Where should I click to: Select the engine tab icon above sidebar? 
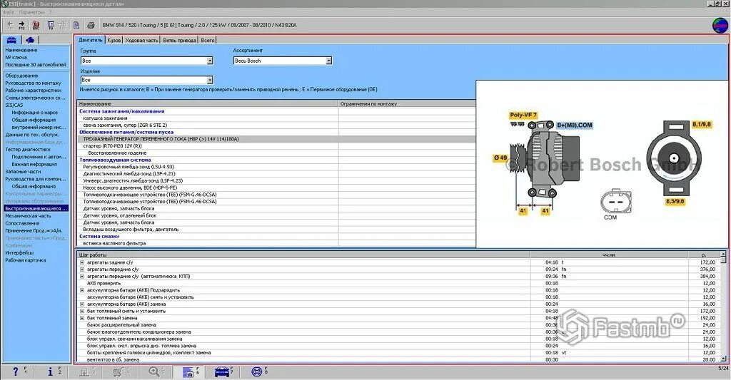[30, 40]
